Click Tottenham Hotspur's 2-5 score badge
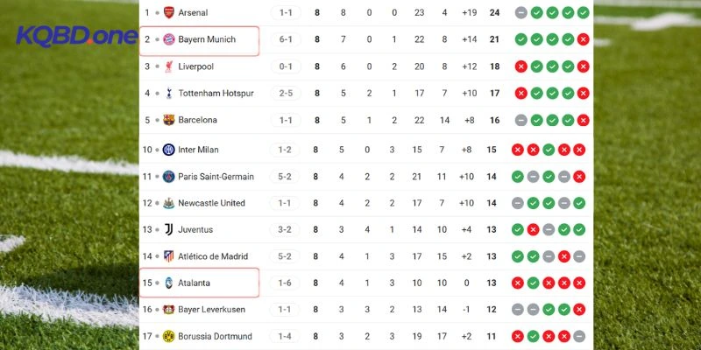 coord(285,93)
